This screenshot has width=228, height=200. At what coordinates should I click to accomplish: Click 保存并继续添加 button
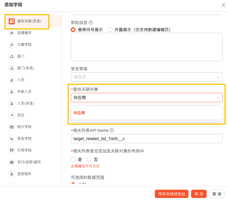(172, 194)
